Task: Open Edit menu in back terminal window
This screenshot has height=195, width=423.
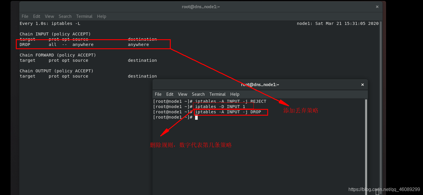Action: pos(37,16)
